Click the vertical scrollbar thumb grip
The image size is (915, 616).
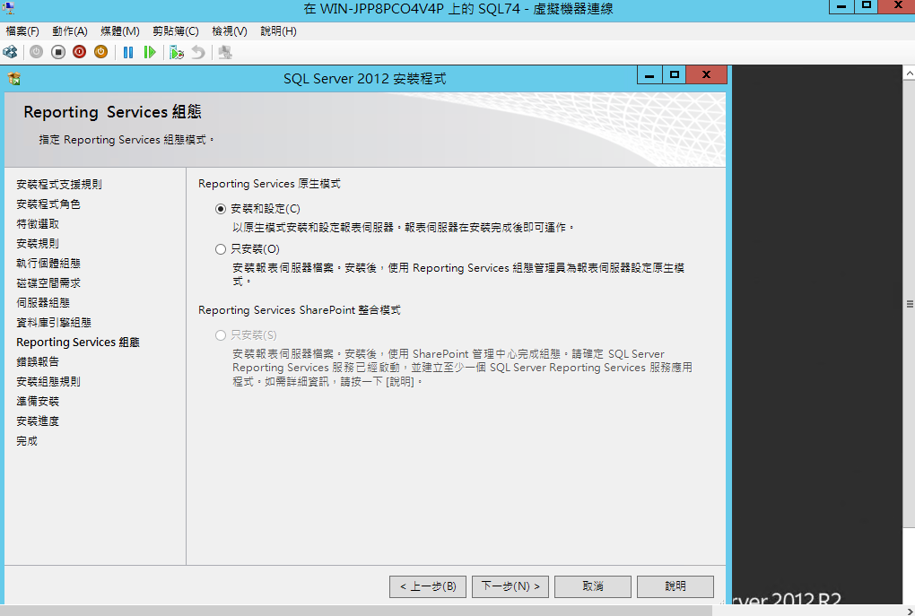[909, 304]
